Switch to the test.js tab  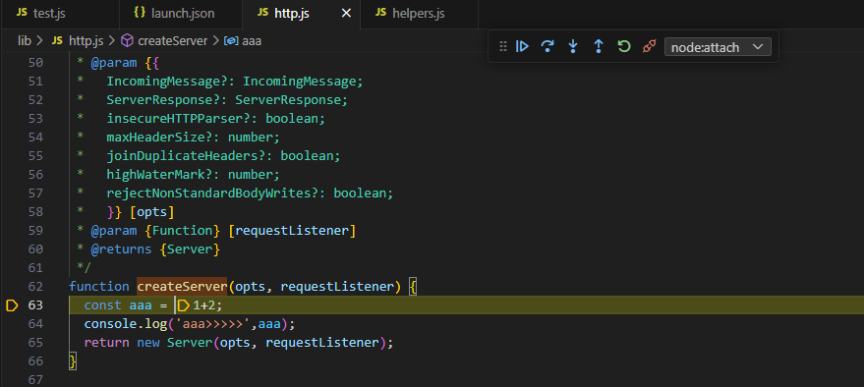click(x=42, y=14)
